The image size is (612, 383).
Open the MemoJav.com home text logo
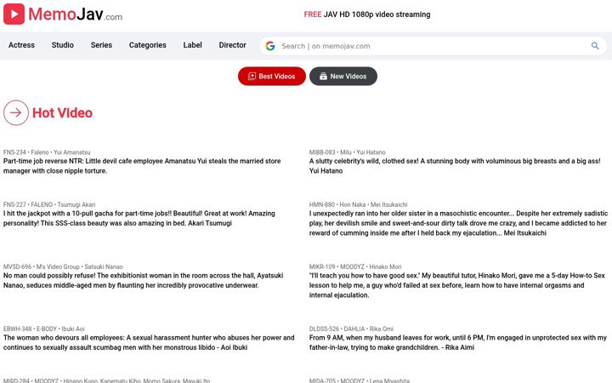click(75, 14)
